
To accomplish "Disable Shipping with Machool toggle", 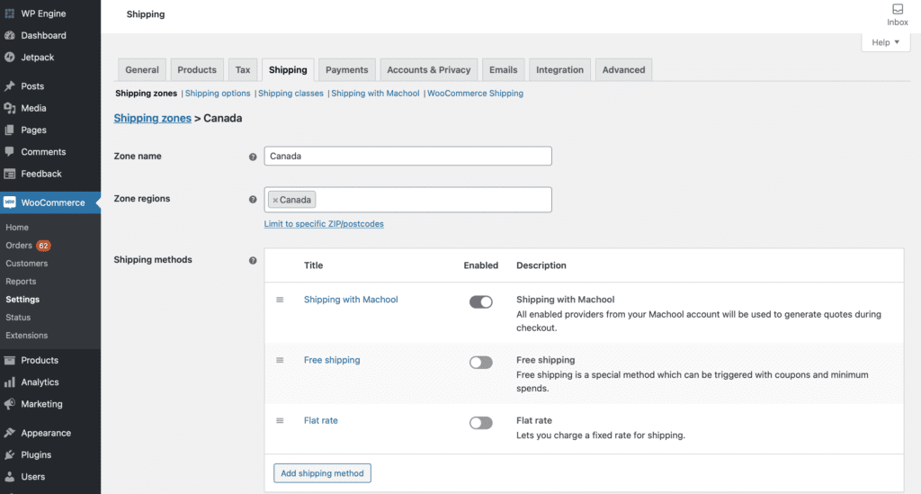I will [480, 302].
